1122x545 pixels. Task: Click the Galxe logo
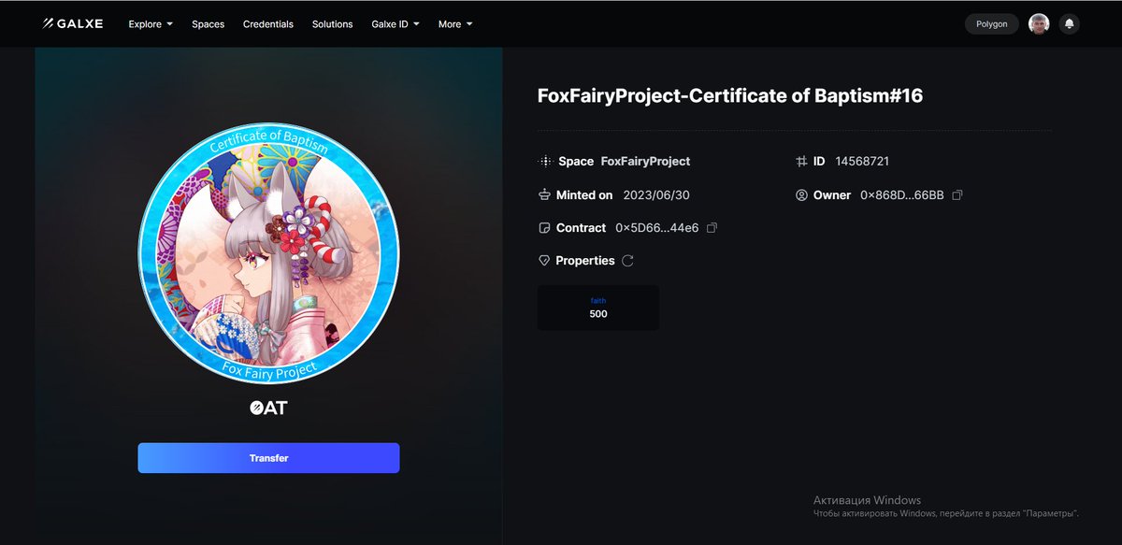[72, 23]
